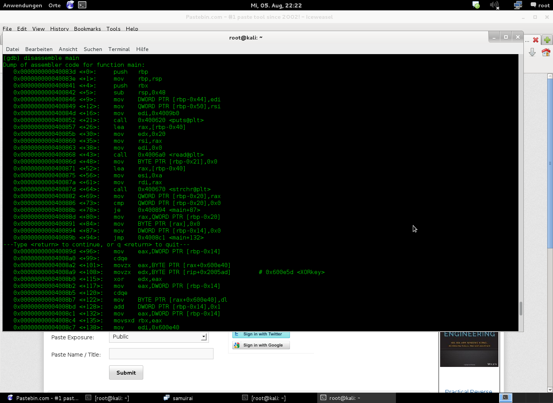Screen dimensions: 553x403
Task: Click the browser page vertical scrollbar
Action: [550, 163]
